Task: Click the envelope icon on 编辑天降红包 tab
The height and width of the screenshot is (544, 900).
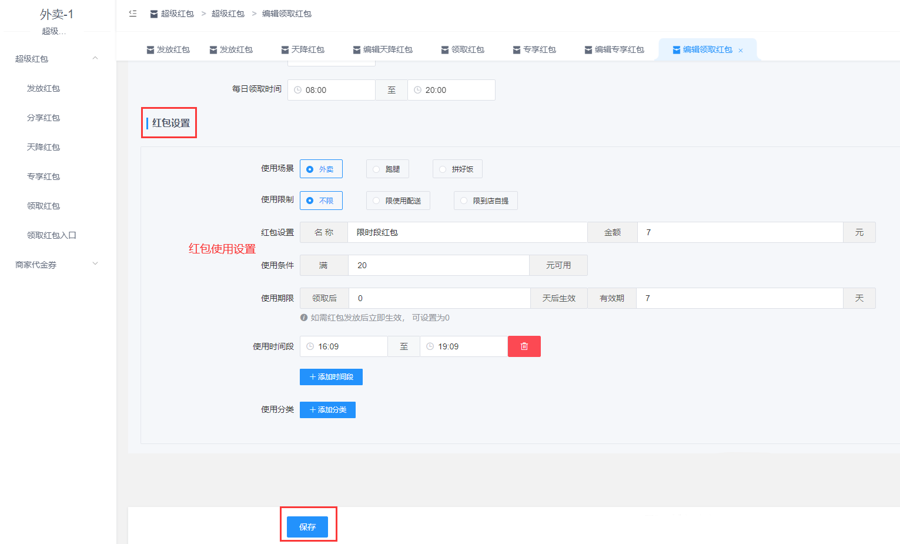Action: (x=357, y=50)
